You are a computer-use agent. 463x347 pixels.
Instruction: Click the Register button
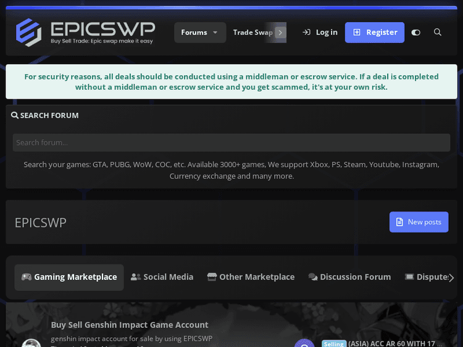coord(375,33)
